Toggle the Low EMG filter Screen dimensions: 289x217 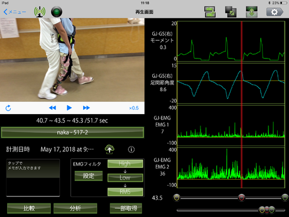coord(125,177)
